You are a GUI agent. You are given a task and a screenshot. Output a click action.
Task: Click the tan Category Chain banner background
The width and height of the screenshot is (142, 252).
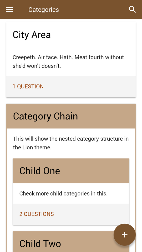coord(105,116)
